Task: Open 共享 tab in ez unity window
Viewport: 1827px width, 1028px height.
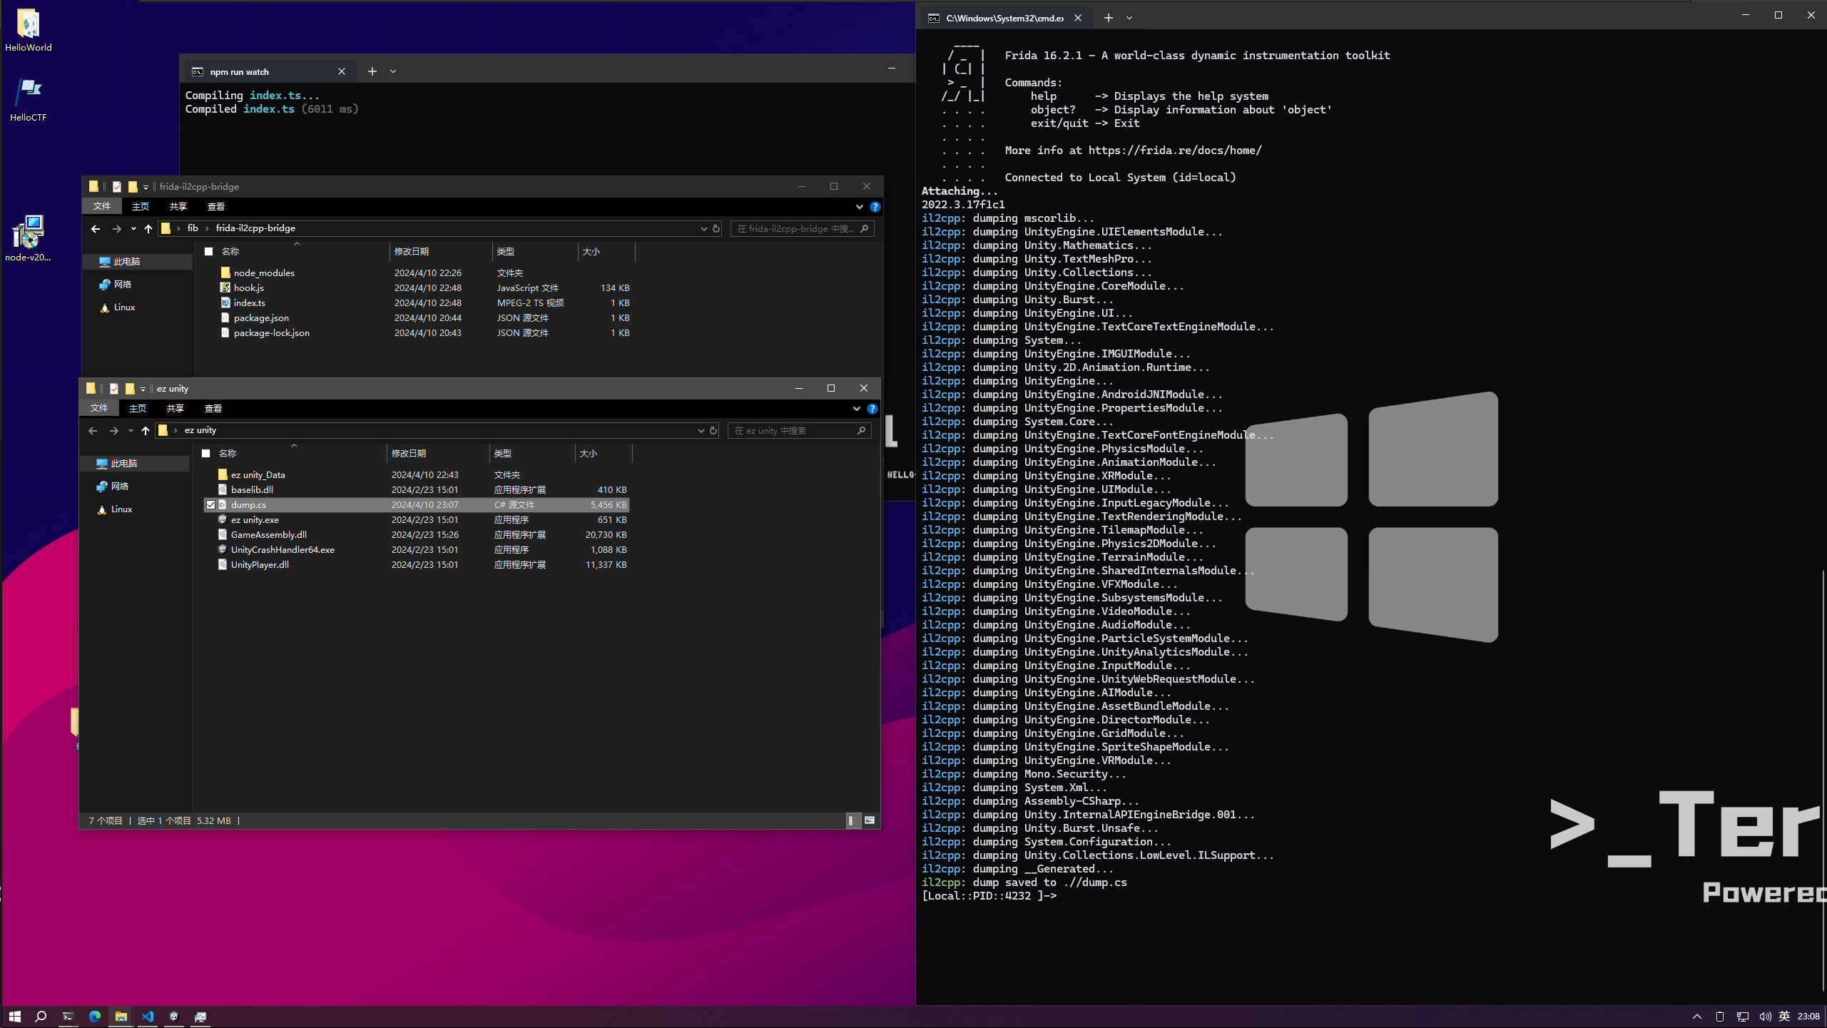Action: coord(175,409)
